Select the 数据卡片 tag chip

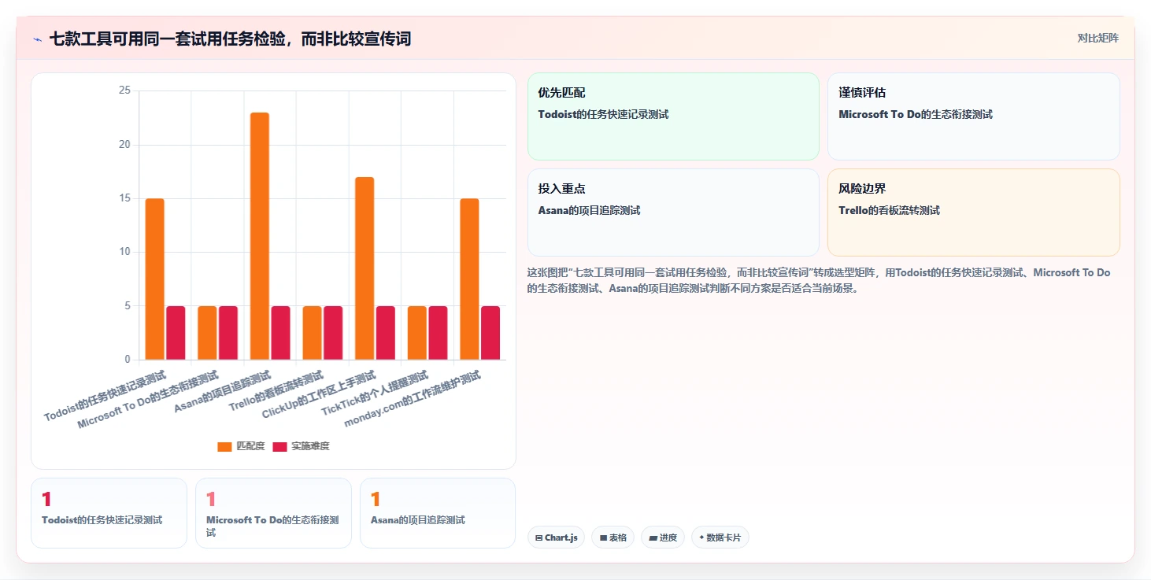tap(720, 538)
